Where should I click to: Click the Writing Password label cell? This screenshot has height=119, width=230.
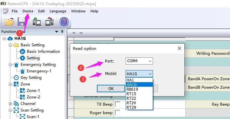coord(208,53)
